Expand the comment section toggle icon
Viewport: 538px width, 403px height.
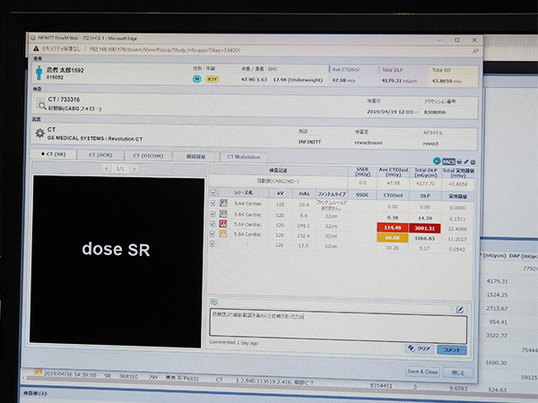click(214, 304)
